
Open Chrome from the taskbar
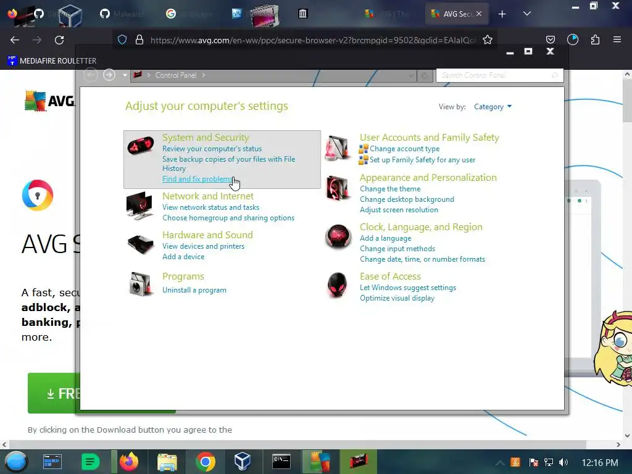[205, 462]
